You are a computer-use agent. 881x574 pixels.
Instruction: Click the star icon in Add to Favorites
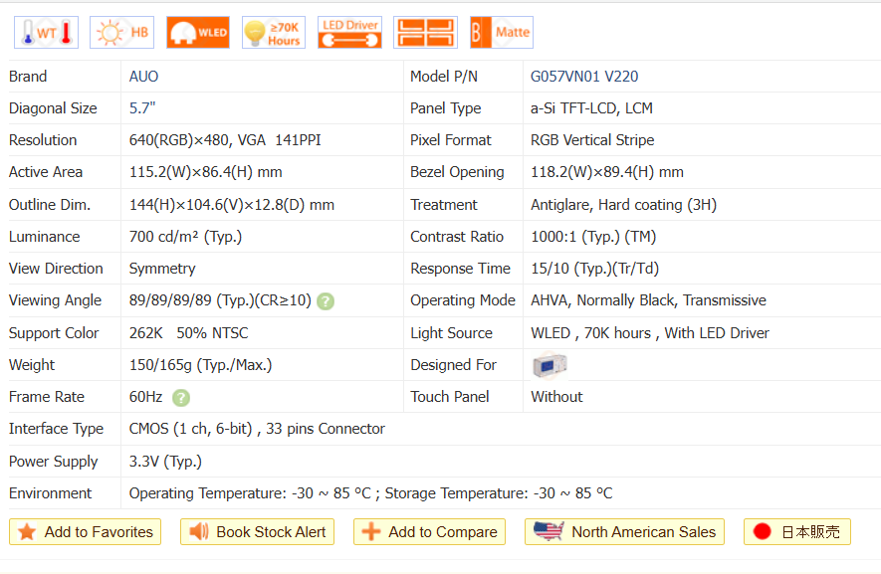[27, 532]
